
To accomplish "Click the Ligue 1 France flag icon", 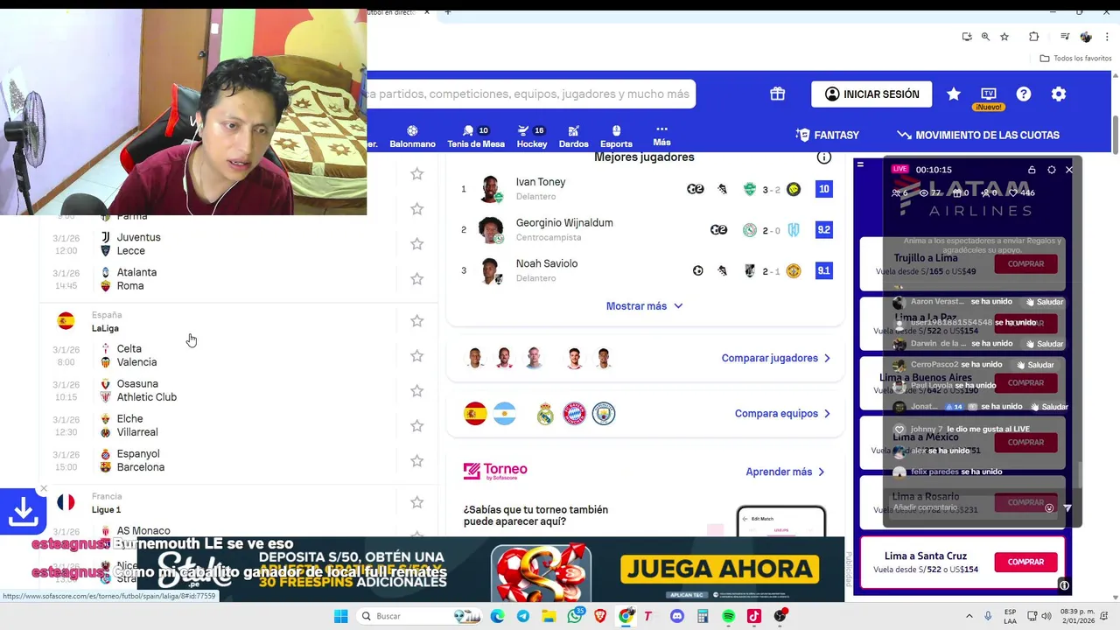I will 66,502.
